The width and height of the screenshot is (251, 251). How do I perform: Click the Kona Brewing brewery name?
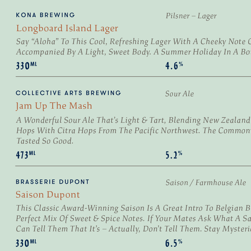(x=45, y=15)
